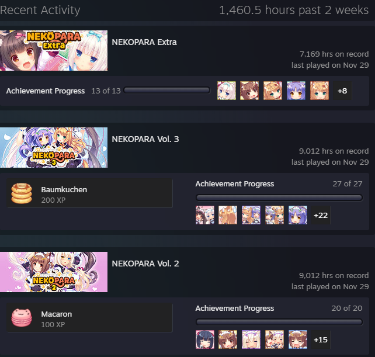Click the NEKOPARA Vol. 3 title link
This screenshot has width=375, height=357.
click(x=145, y=139)
